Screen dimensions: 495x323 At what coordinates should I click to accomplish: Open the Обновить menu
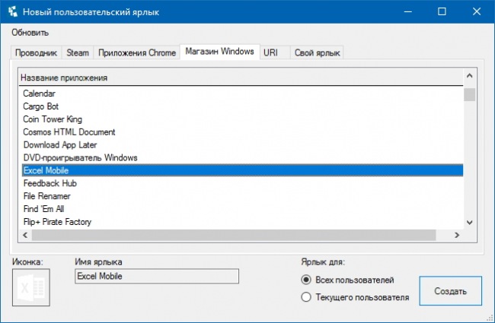(x=30, y=33)
